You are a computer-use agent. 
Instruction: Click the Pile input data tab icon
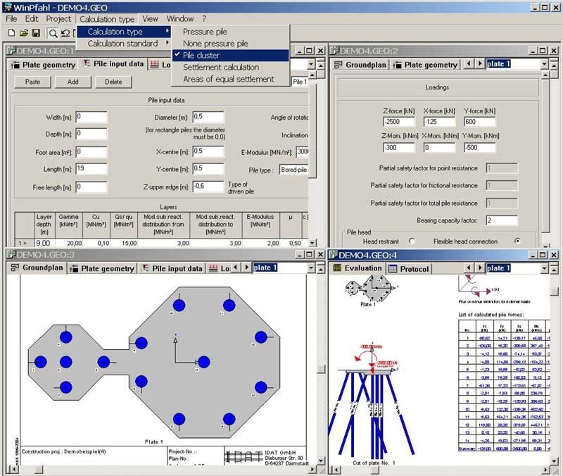pyautogui.click(x=87, y=63)
